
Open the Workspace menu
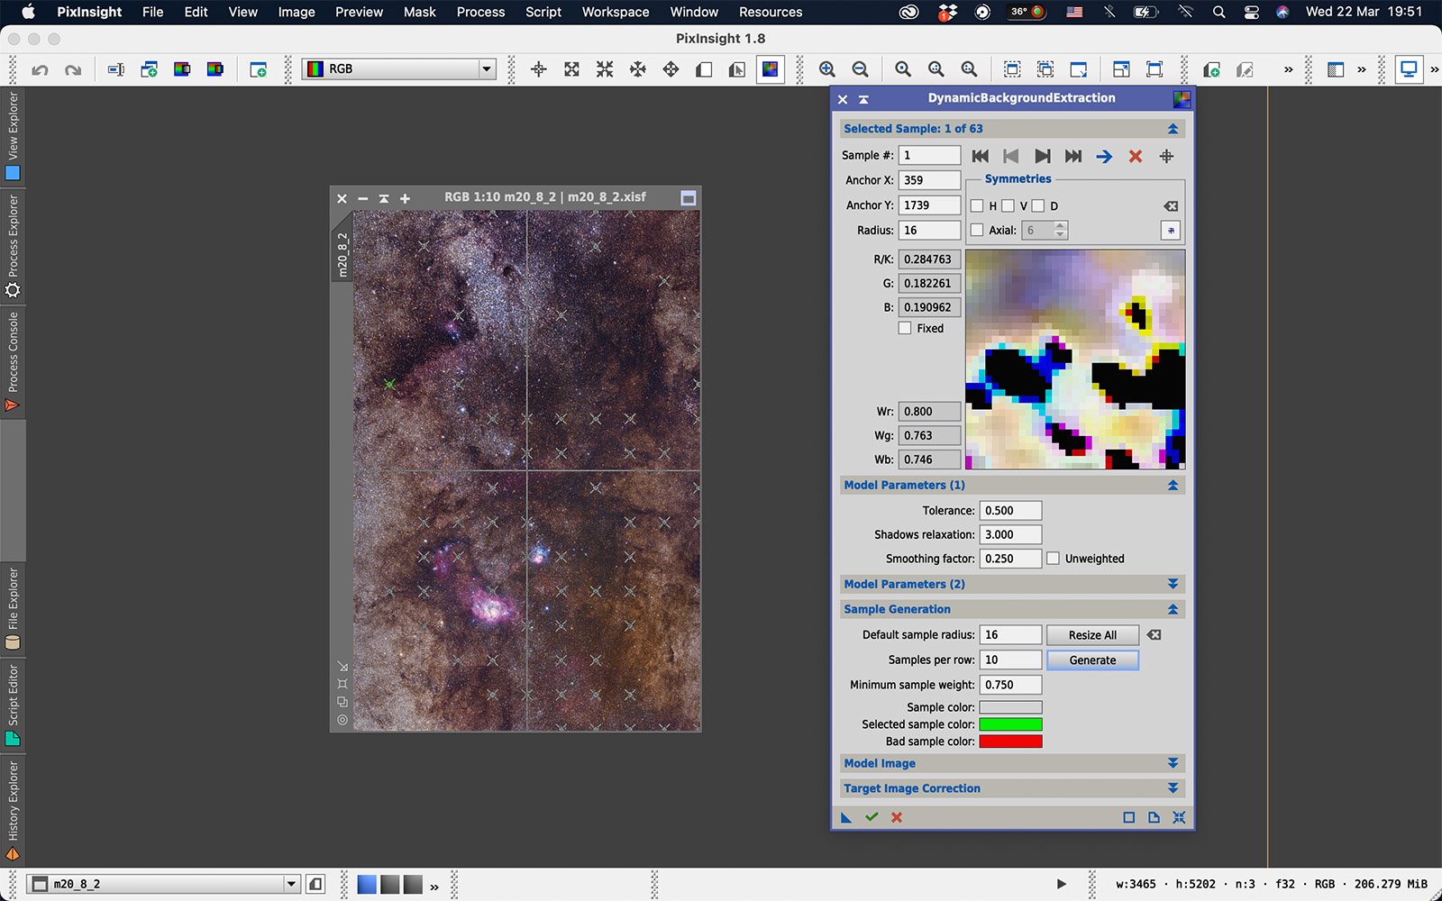[x=615, y=12]
